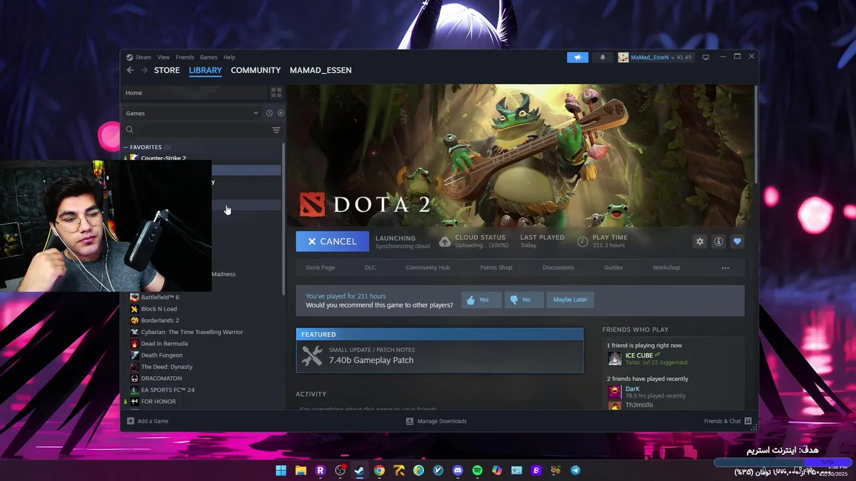Viewport: 856px width, 481px height.
Task: Click the back navigation arrow in Steam
Action: (x=130, y=70)
